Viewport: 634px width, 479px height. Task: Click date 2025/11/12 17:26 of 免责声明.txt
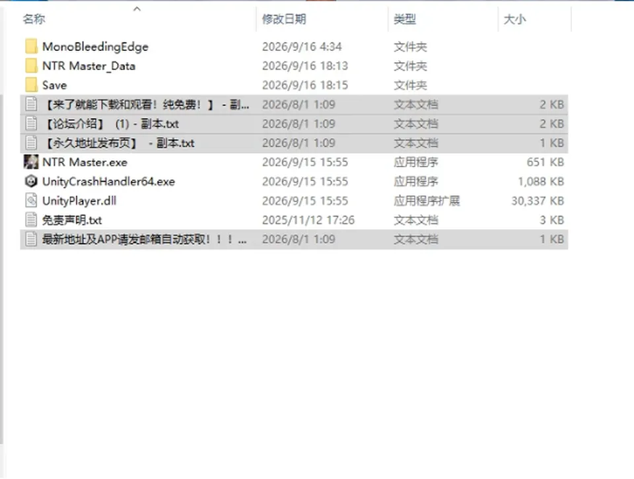308,220
